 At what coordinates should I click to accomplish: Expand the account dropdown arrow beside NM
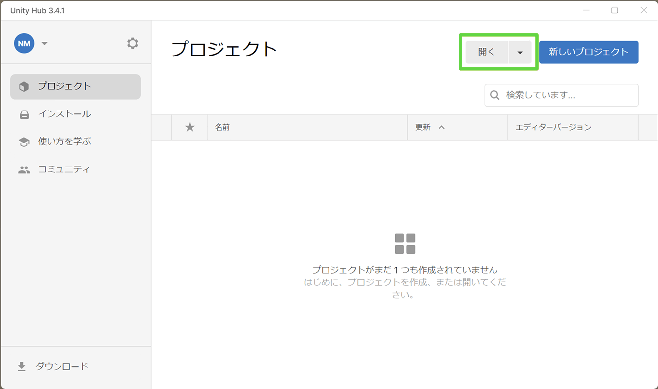point(44,44)
